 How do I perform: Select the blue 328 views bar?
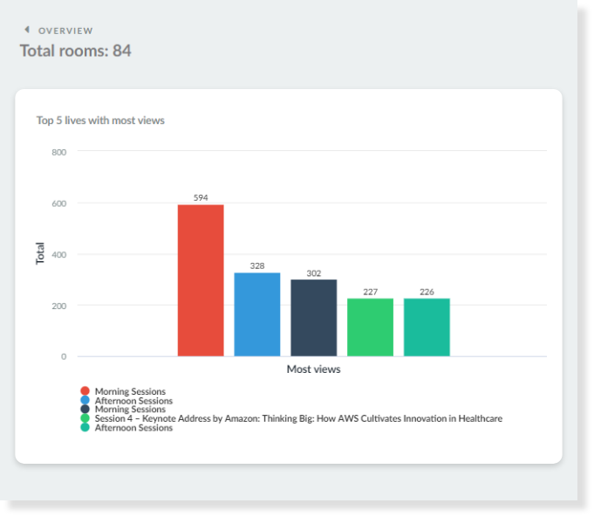pyautogui.click(x=257, y=314)
